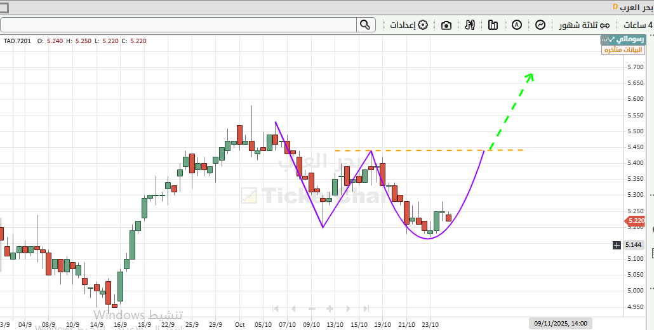
Task: Take a chart snapshot with camera icon
Action: 446,25
